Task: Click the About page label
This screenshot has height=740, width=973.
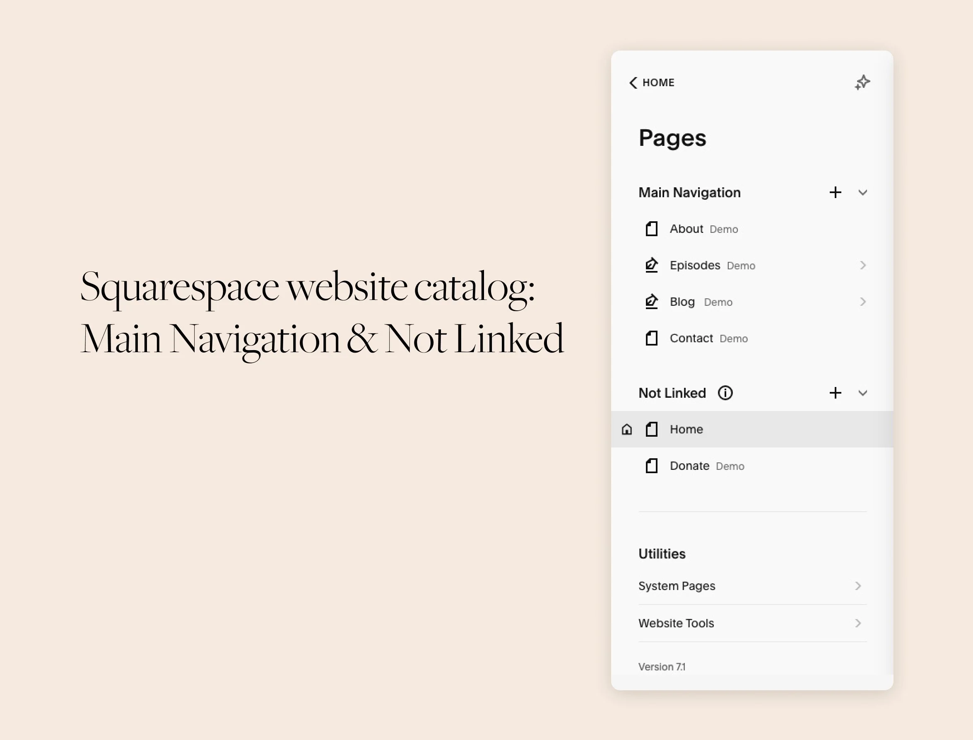Action: click(x=686, y=229)
